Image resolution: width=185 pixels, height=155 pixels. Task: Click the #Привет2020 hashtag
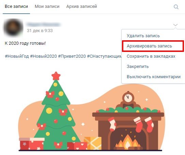tap(72, 56)
